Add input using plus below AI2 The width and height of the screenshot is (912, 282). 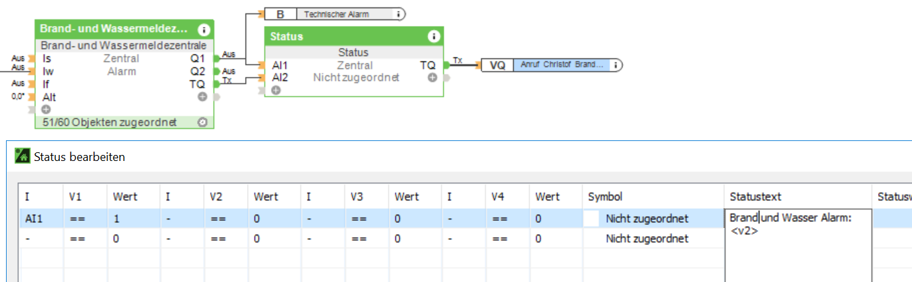click(x=276, y=90)
